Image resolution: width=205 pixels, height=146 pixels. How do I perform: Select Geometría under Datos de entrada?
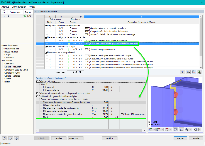tap(9, 58)
